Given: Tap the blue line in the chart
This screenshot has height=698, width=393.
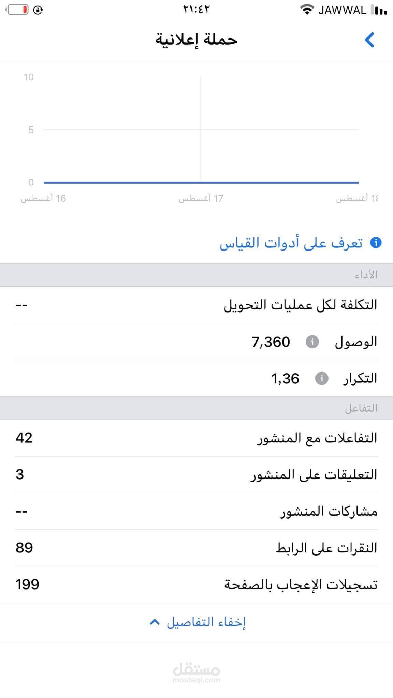Looking at the screenshot, I should pos(201,182).
